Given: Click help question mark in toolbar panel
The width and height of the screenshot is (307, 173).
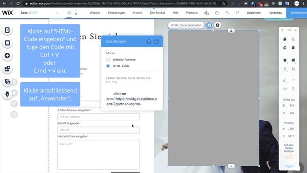Looking at the screenshot, I should (x=282, y=30).
